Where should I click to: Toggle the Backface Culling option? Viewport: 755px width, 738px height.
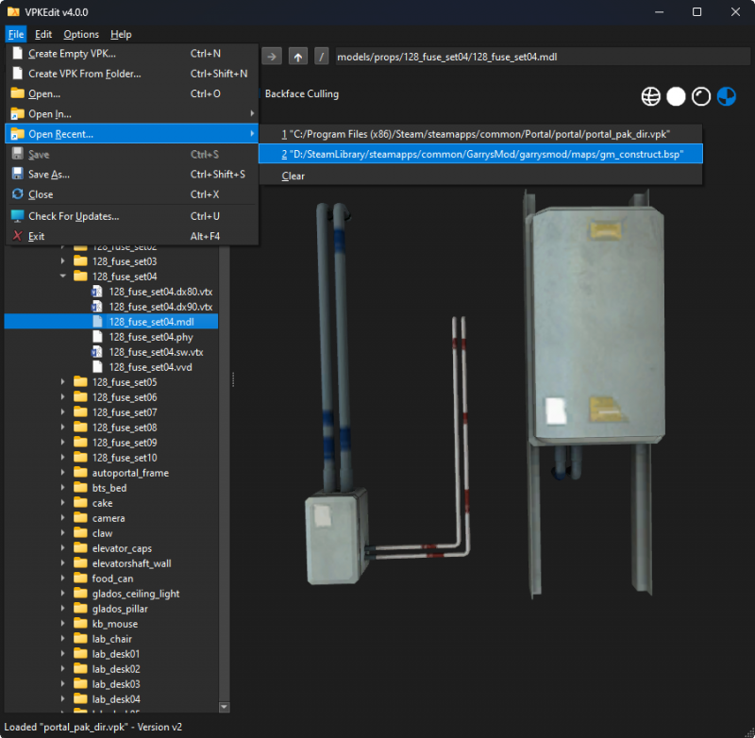(x=301, y=93)
